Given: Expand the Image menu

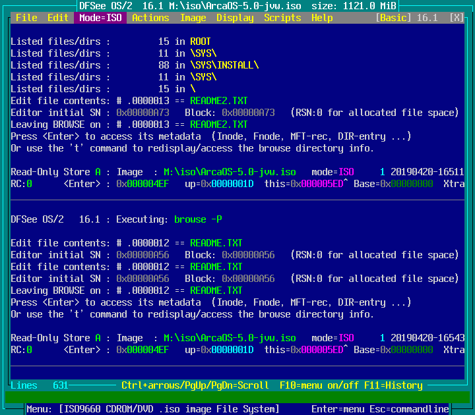Looking at the screenshot, I should [x=193, y=18].
